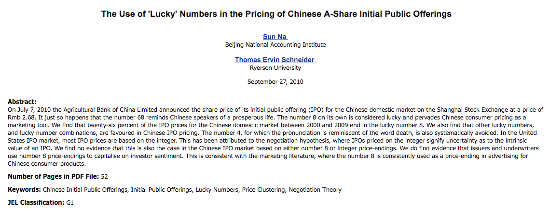The image size is (550, 211).
Task: Click the Beijing National Accounting Institute affiliation
Action: click(x=275, y=45)
